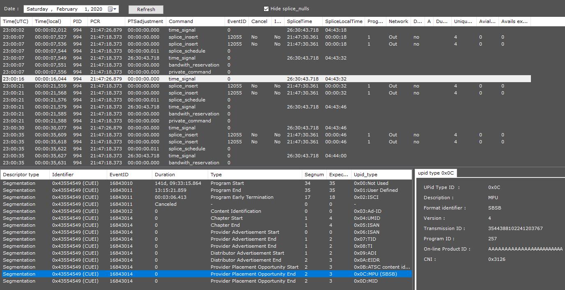565x290 pixels.
Task: Select the splice_schedule row at 00:00:07,544
Action: 266,51
